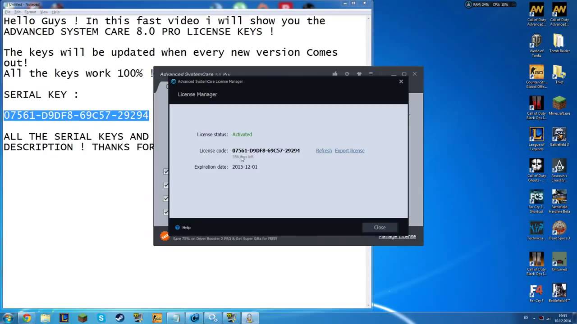Click the license code 07561-D9DF8-69C57-29294 in License Manager
Screen dimensions: 577x324
click(266, 151)
